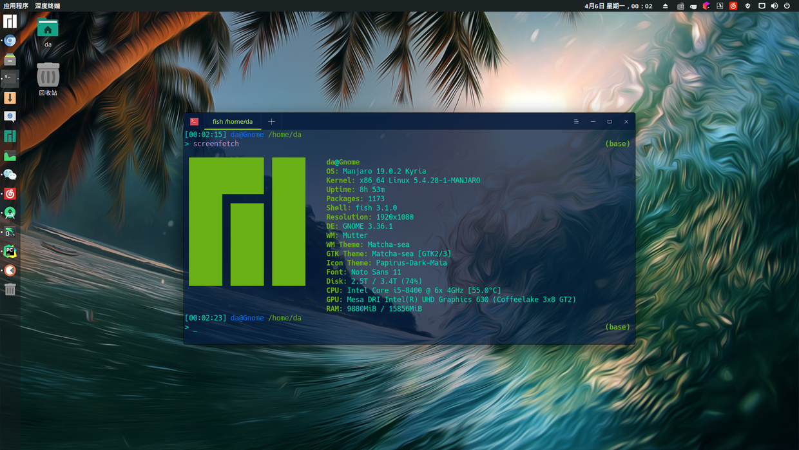Select the terminal icon in the dock

click(10, 79)
